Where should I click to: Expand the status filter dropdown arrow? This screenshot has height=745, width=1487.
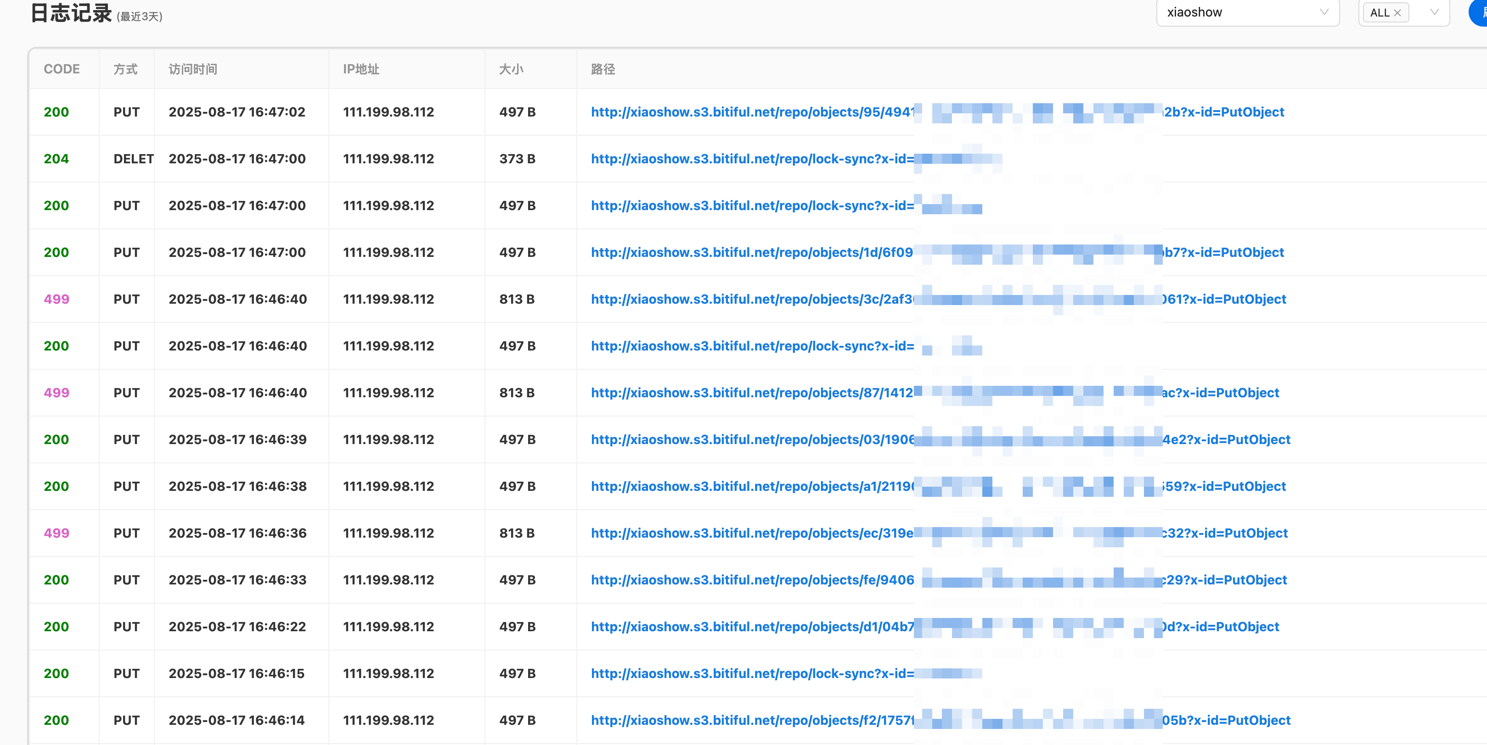coord(1435,12)
